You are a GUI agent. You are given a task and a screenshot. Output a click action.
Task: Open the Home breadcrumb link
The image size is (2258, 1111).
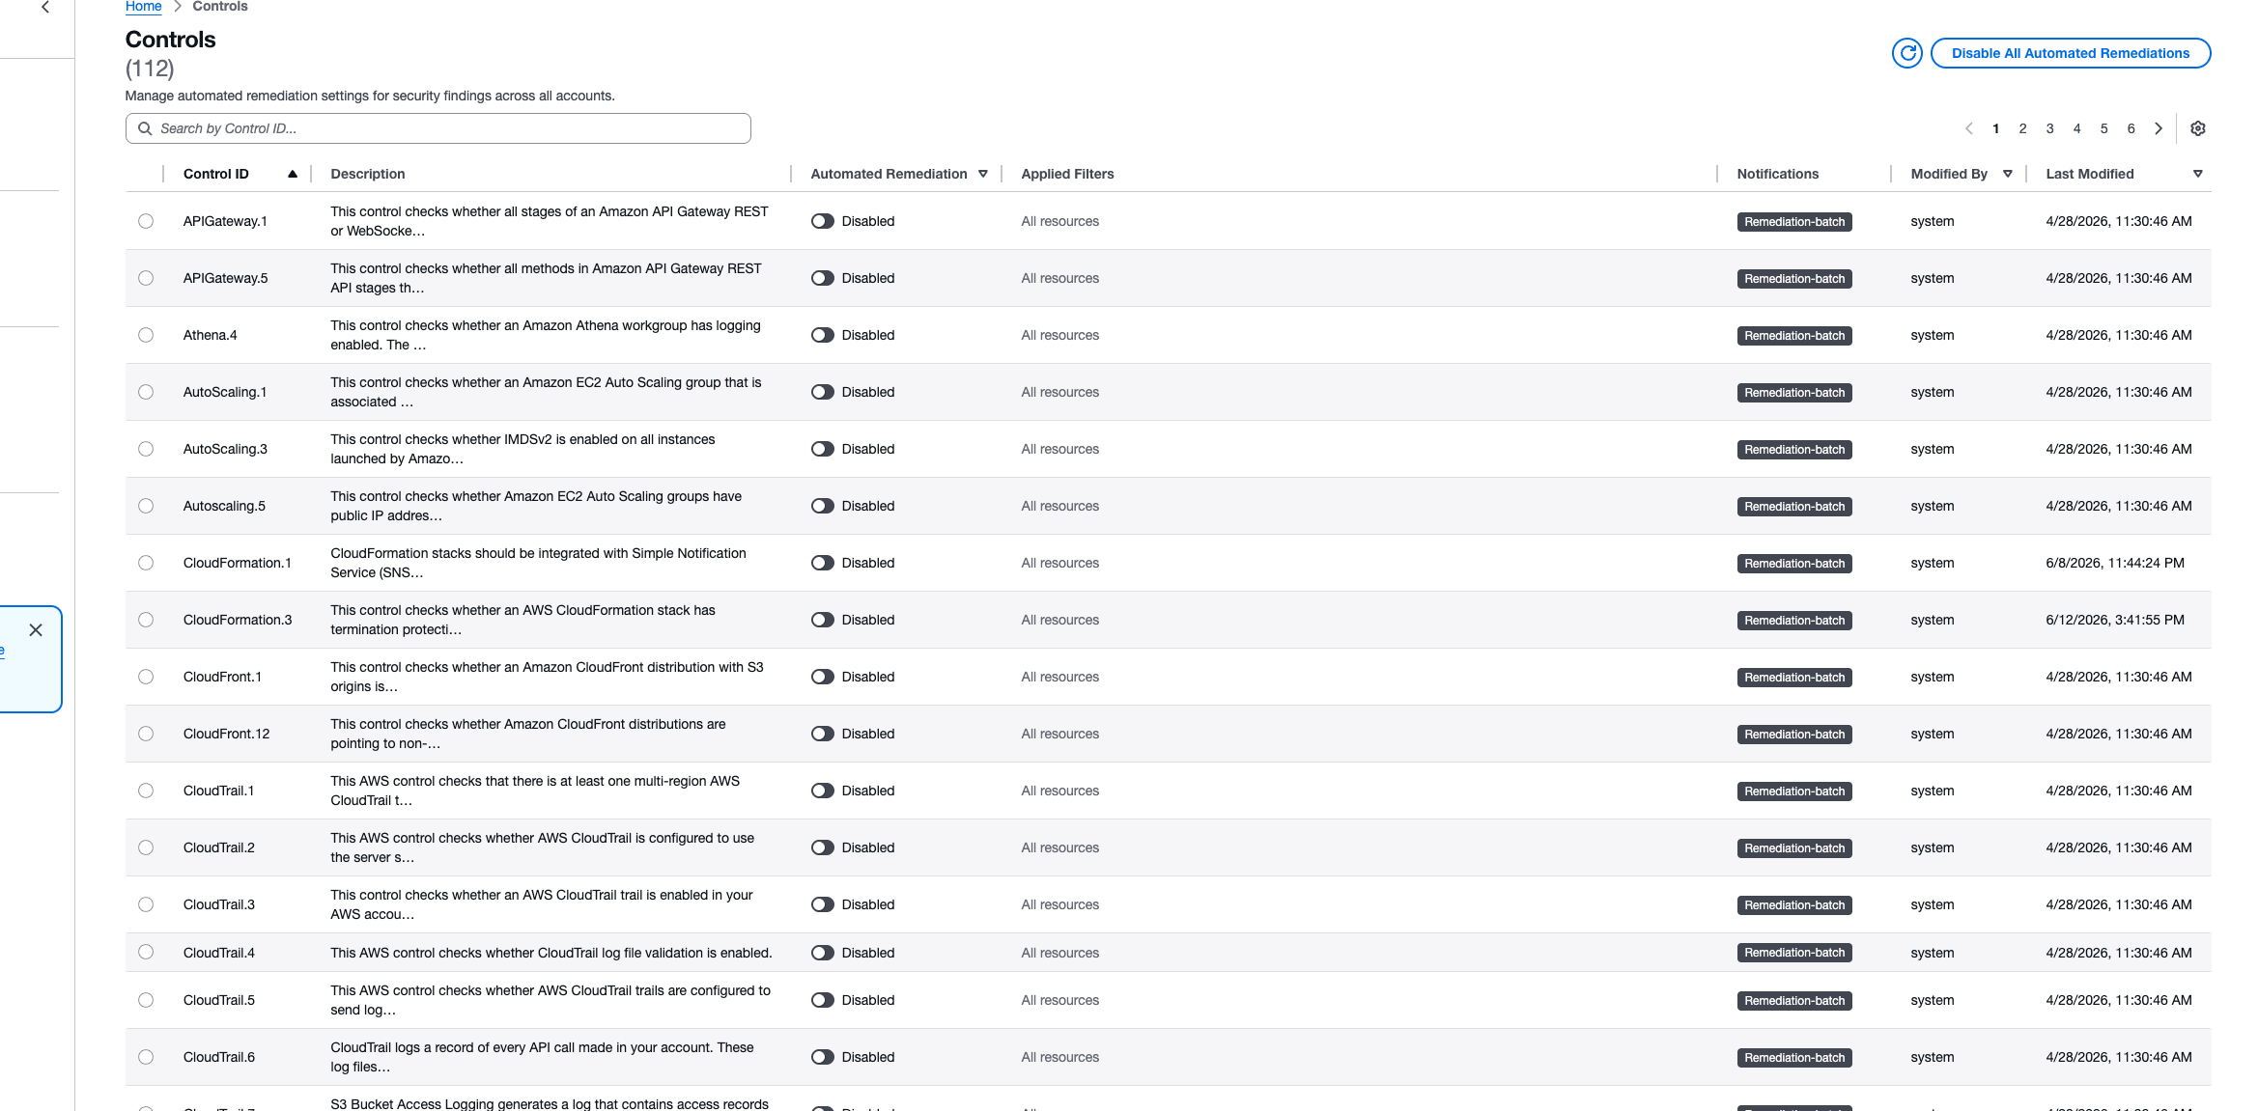143,7
